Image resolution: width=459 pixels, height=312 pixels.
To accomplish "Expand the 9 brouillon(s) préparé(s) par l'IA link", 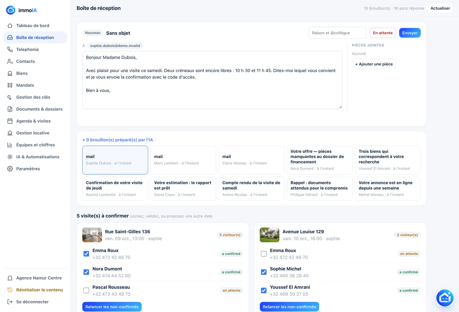I will (118, 140).
